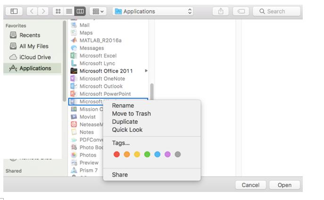Open the item arrangement dropdown
The image size is (324, 200).
[98, 11]
